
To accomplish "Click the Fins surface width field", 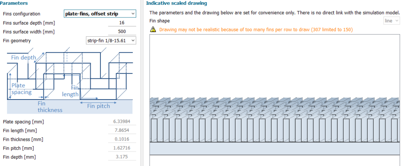I will [122, 32].
